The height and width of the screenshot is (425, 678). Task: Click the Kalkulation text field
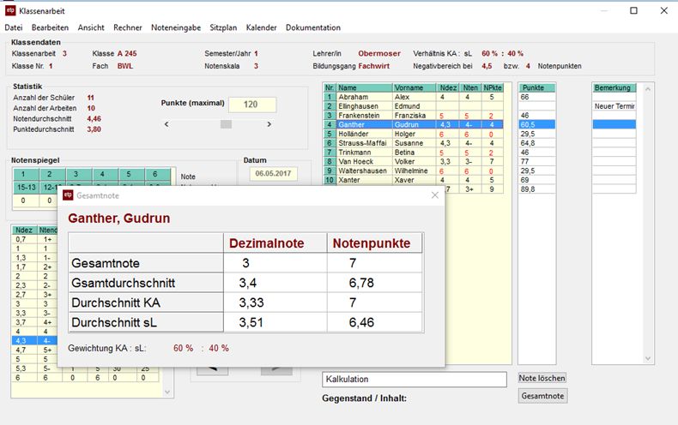pyautogui.click(x=415, y=379)
